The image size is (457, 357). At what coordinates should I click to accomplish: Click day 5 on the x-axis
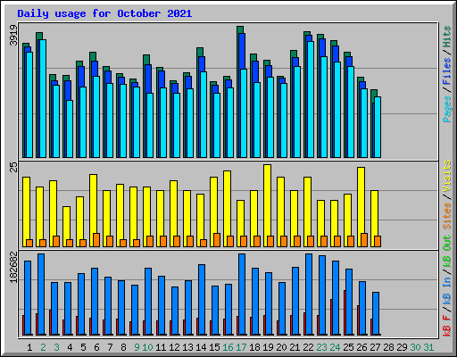coord(83,347)
